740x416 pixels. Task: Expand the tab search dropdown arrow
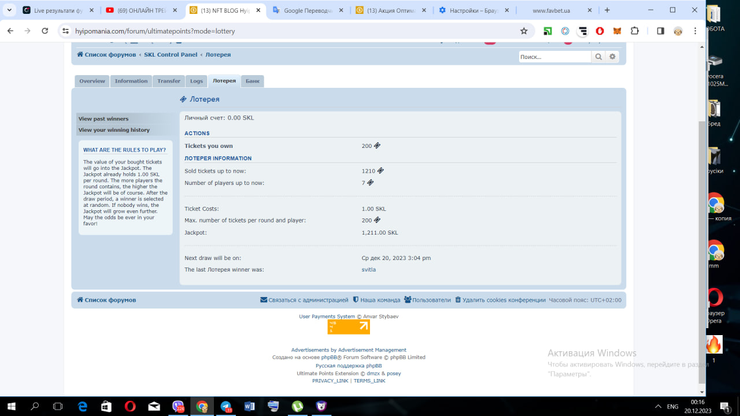click(9, 10)
